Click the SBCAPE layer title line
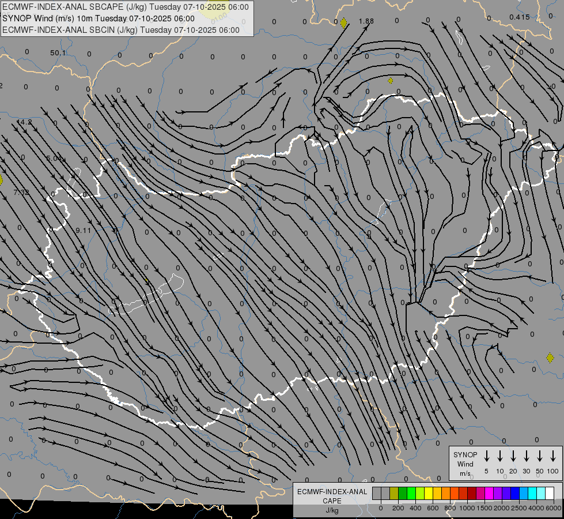The image size is (564, 519). pyautogui.click(x=126, y=7)
